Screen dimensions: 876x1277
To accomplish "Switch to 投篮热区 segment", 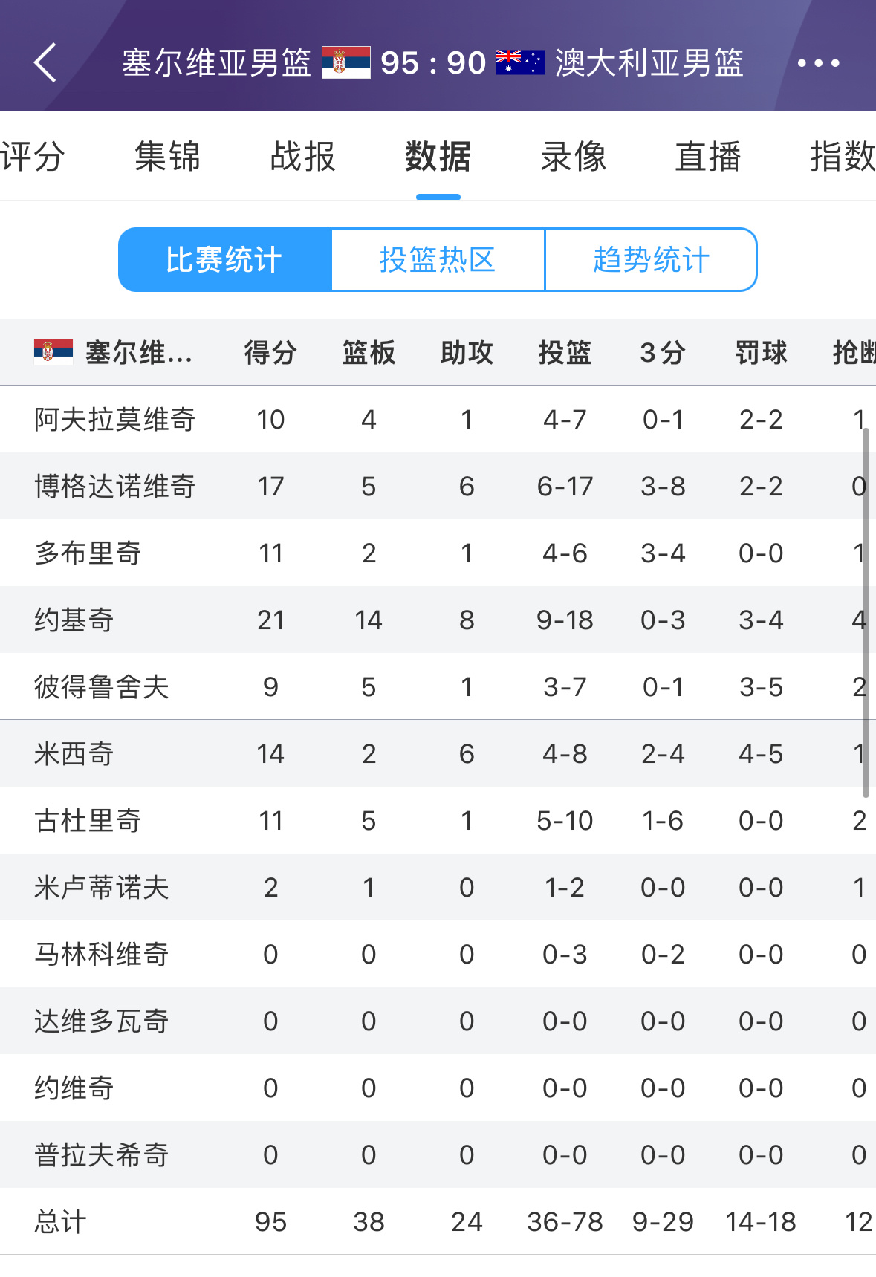I will (438, 260).
